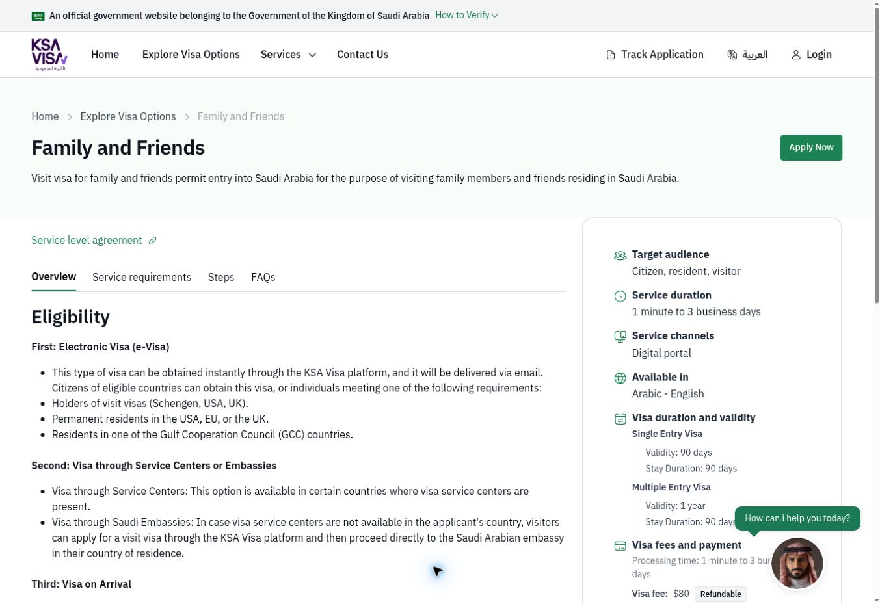Open Explore Visa Options in navigation bar
This screenshot has height=604, width=880.
[191, 55]
